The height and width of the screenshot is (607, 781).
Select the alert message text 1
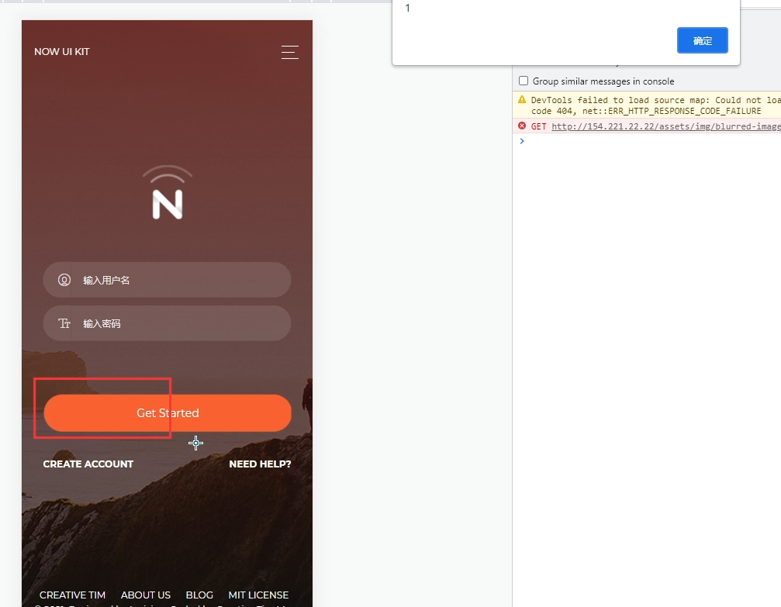407,8
